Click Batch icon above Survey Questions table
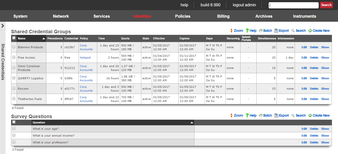The width and height of the screenshot is (338, 154). point(261,115)
